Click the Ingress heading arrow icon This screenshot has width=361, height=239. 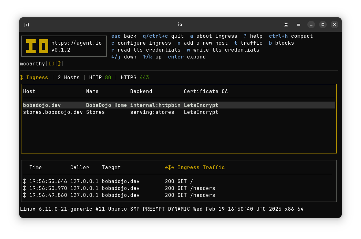tap(21, 78)
